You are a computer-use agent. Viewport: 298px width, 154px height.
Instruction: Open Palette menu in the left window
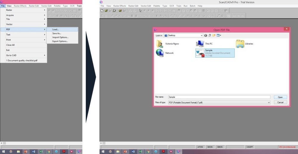coord(57,6)
